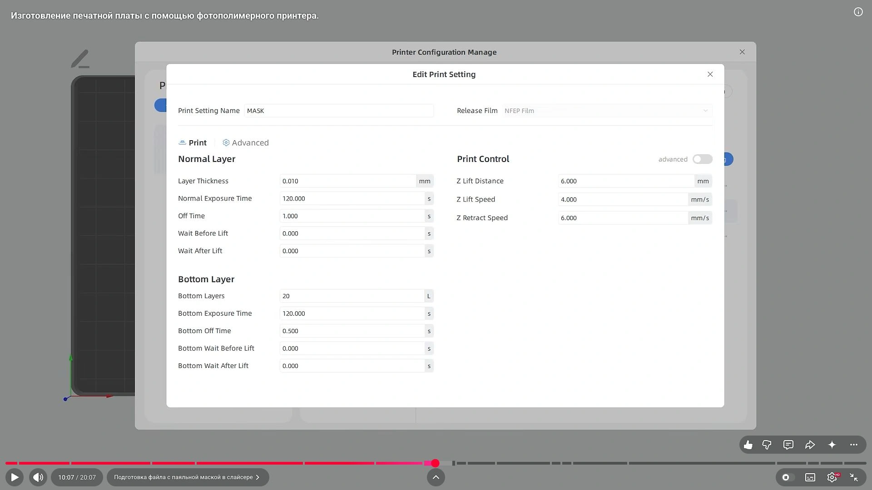The height and width of the screenshot is (490, 872).
Task: Toggle autoplay switch in player bar
Action: 788,477
